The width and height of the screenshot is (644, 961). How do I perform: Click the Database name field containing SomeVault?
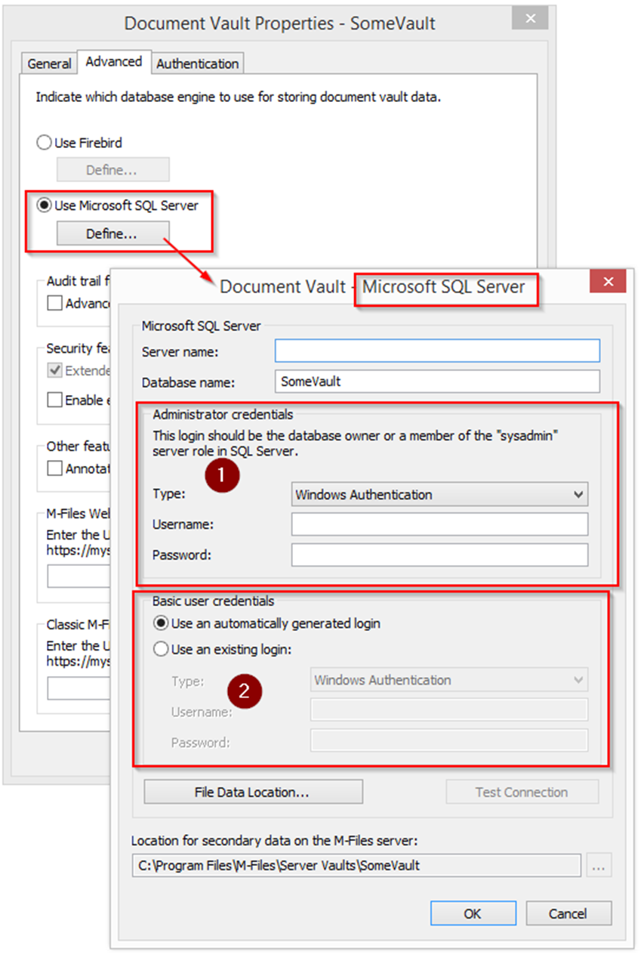[x=437, y=382]
